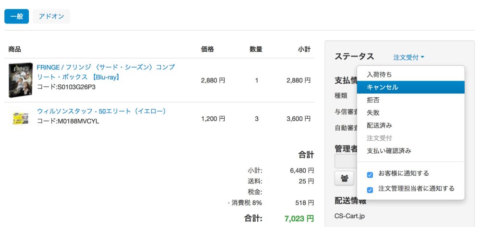Open the ウィルソンスタッフ 50エリート product link

pos(101,111)
